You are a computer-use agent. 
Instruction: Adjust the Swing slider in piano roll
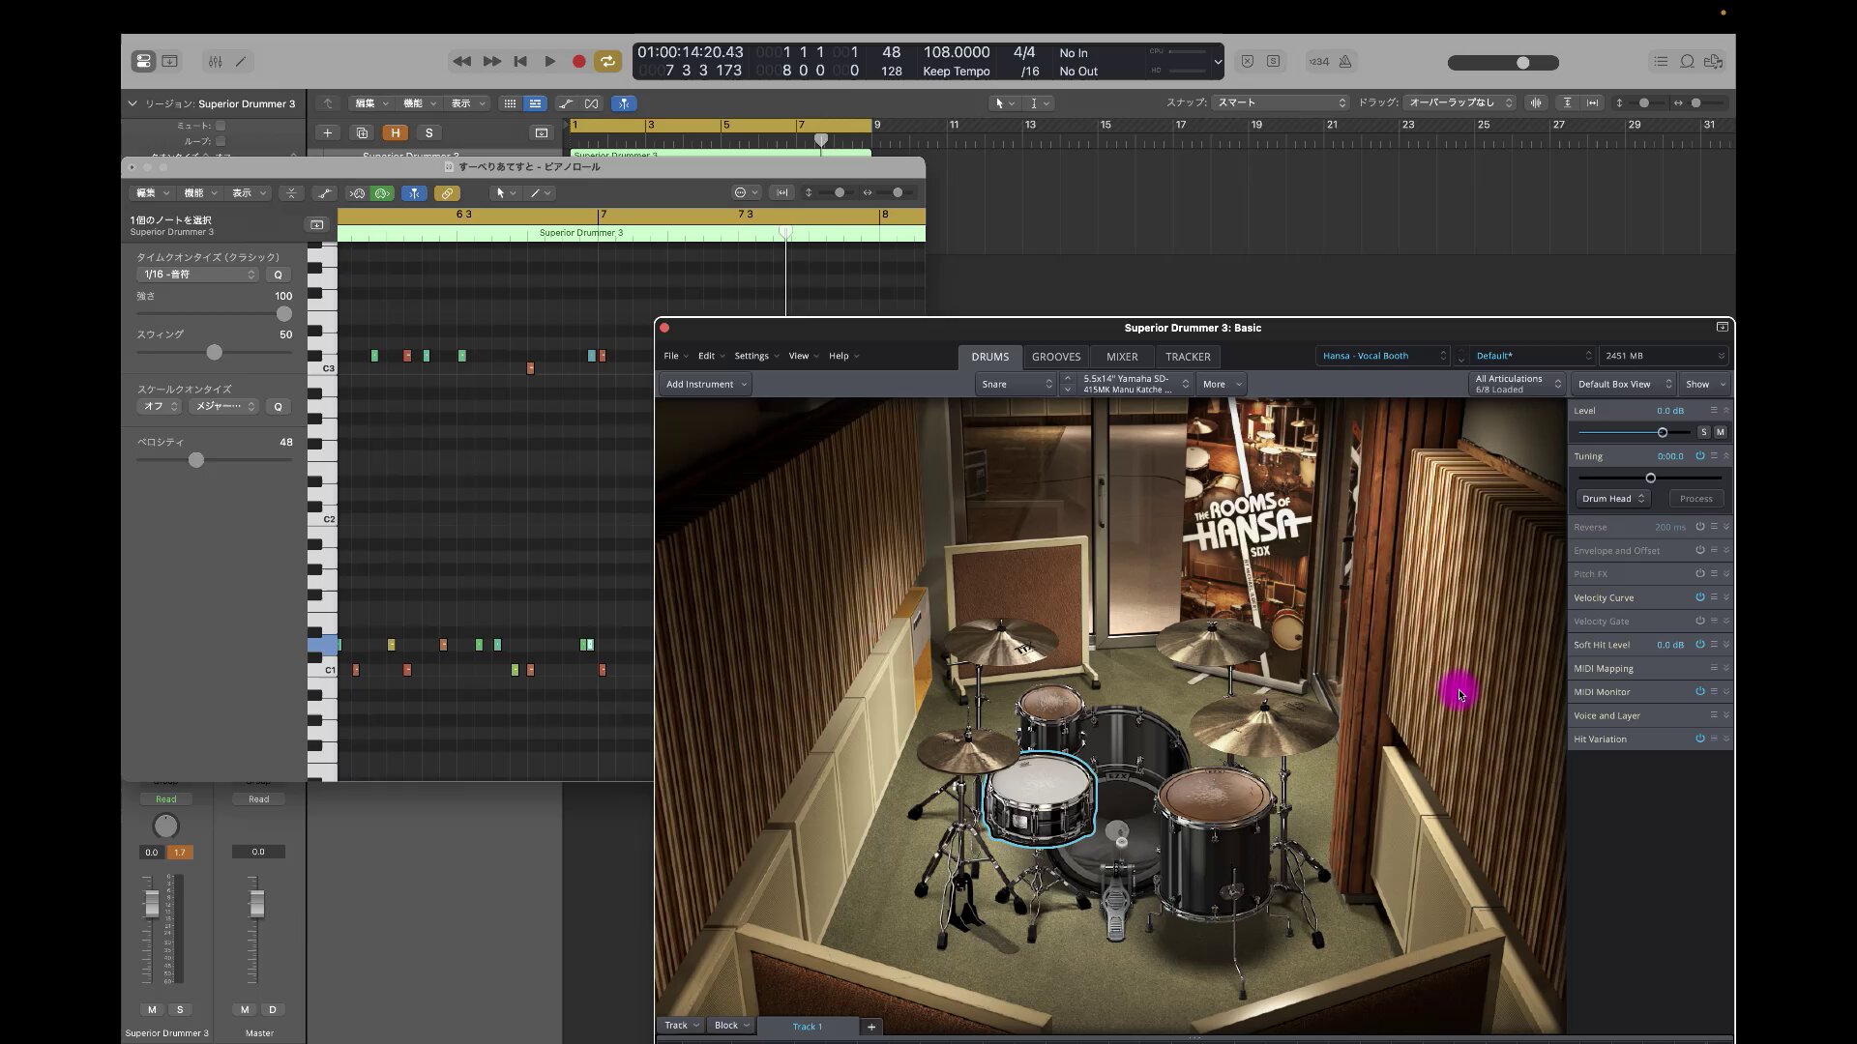[x=214, y=353]
